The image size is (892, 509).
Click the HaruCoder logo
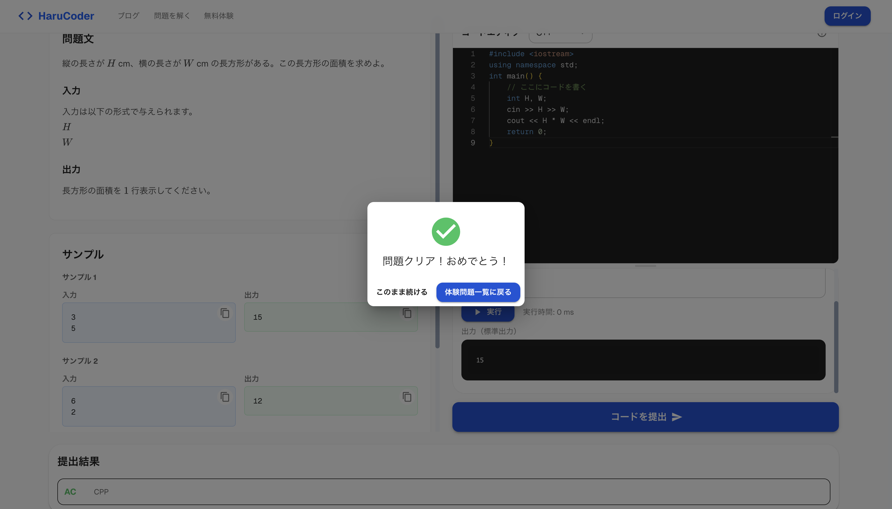pos(56,16)
